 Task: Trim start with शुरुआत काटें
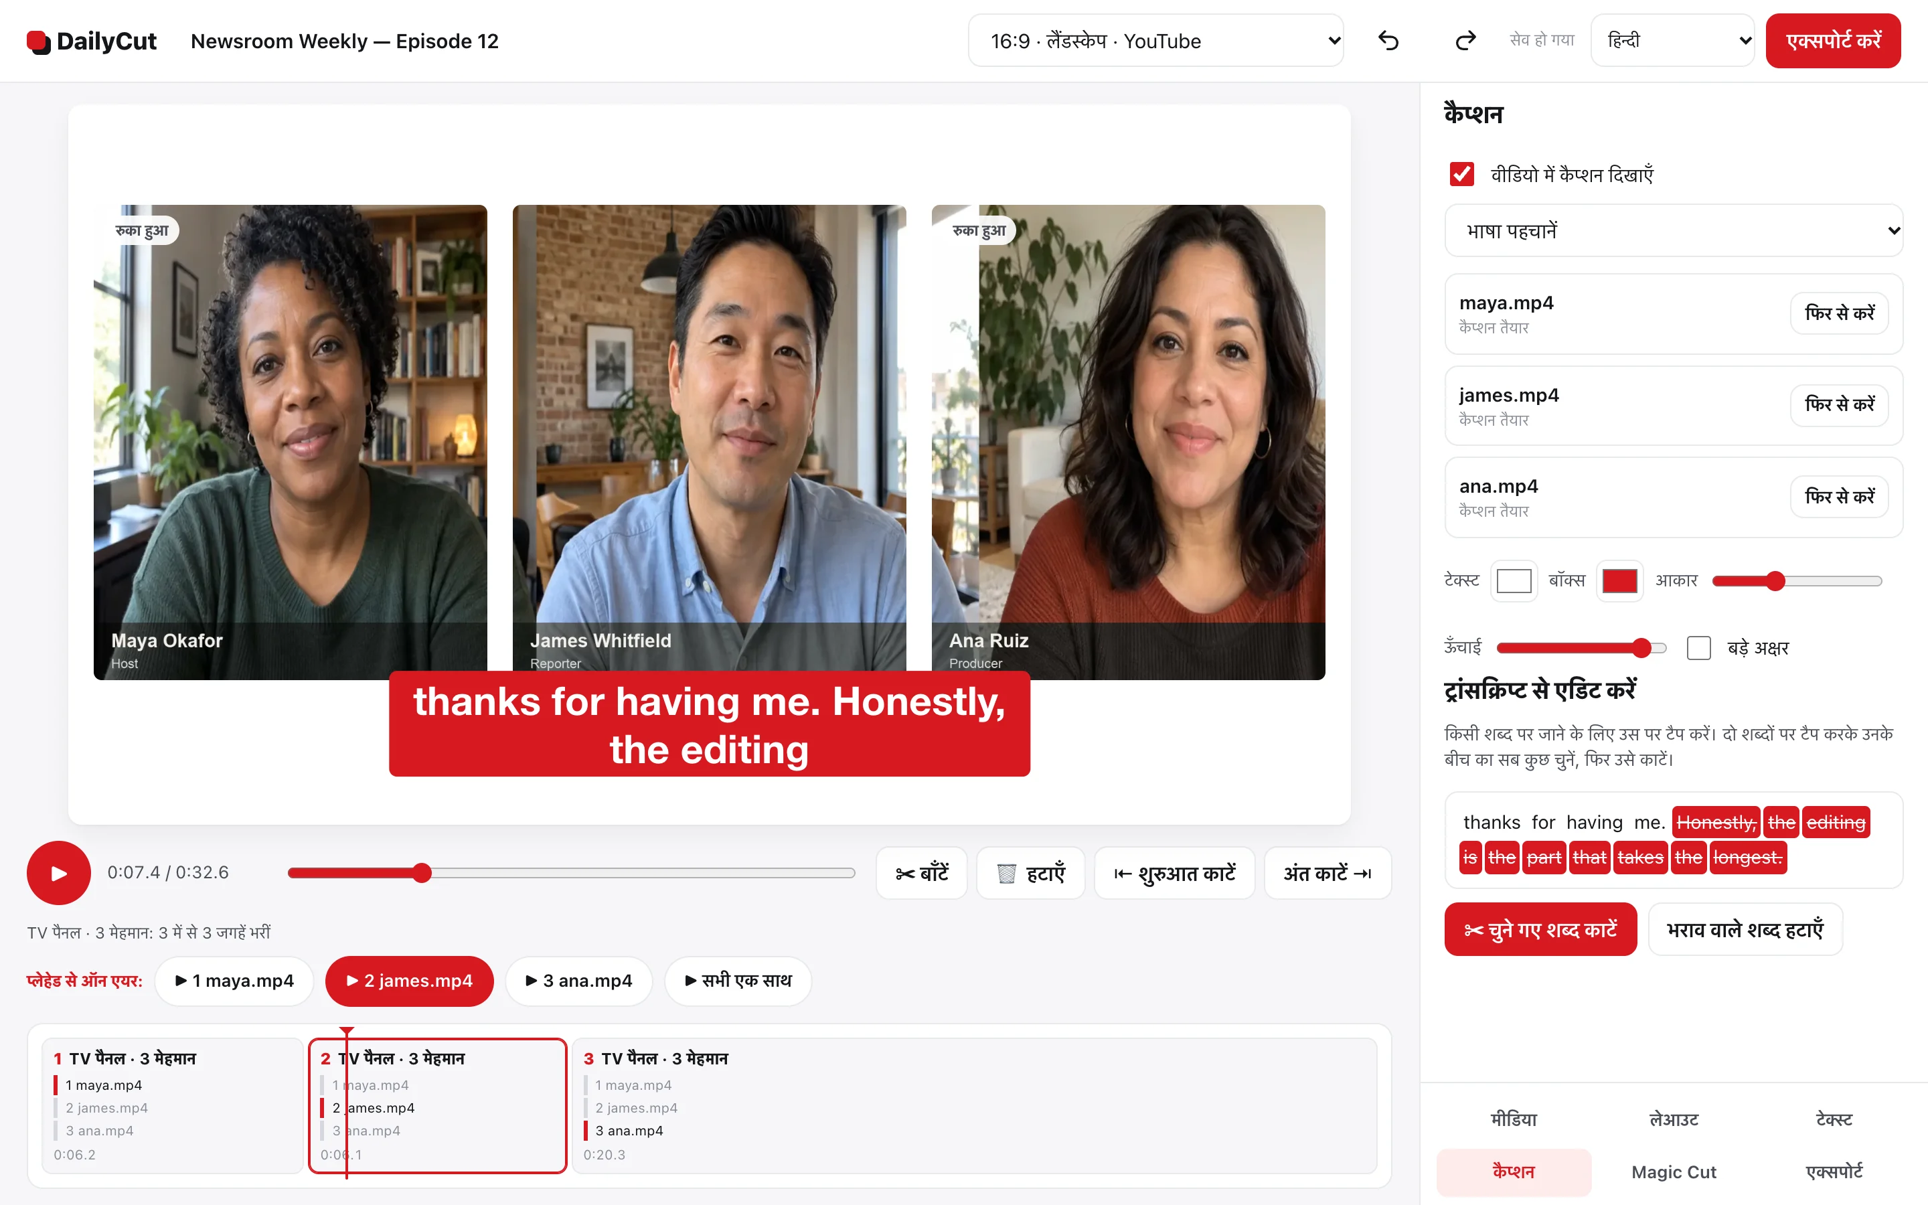[1174, 874]
